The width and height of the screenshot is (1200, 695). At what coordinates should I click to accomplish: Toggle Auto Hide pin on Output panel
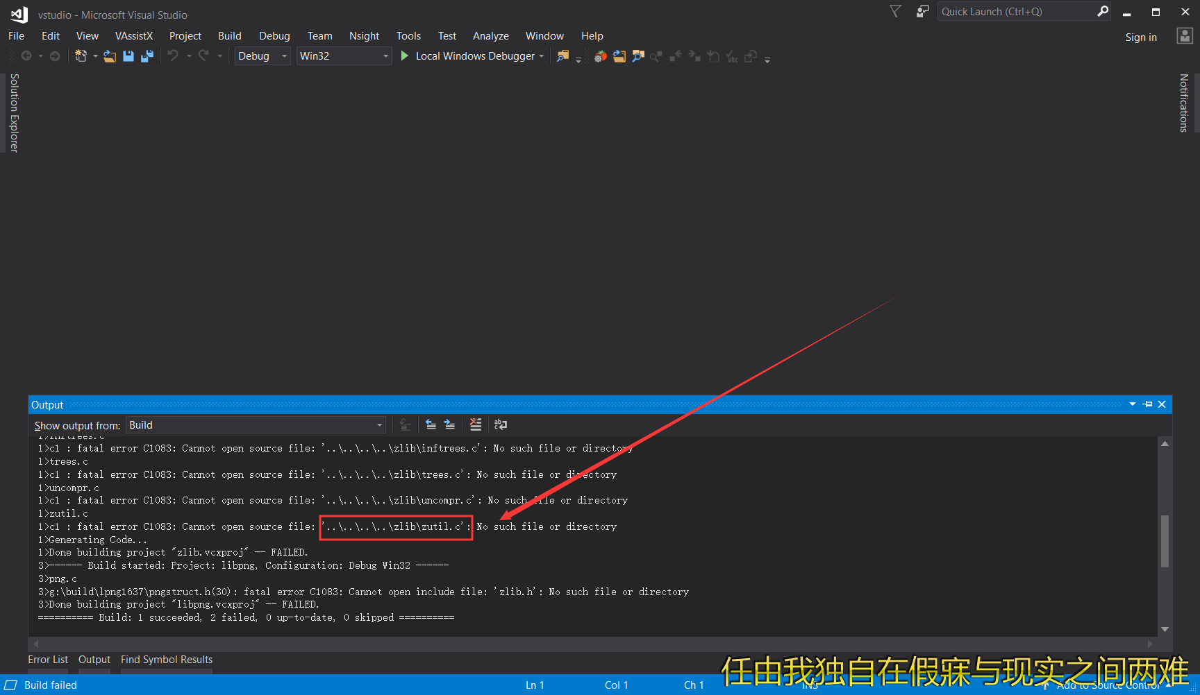click(1147, 404)
